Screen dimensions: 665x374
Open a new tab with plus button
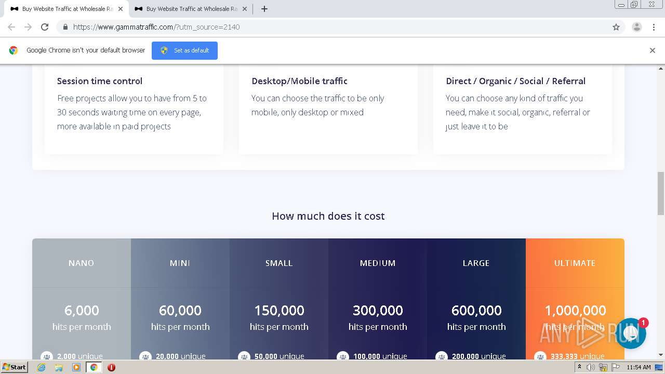[x=264, y=9]
